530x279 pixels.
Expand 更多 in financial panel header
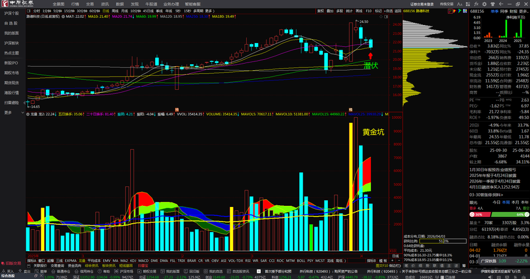click(x=523, y=12)
